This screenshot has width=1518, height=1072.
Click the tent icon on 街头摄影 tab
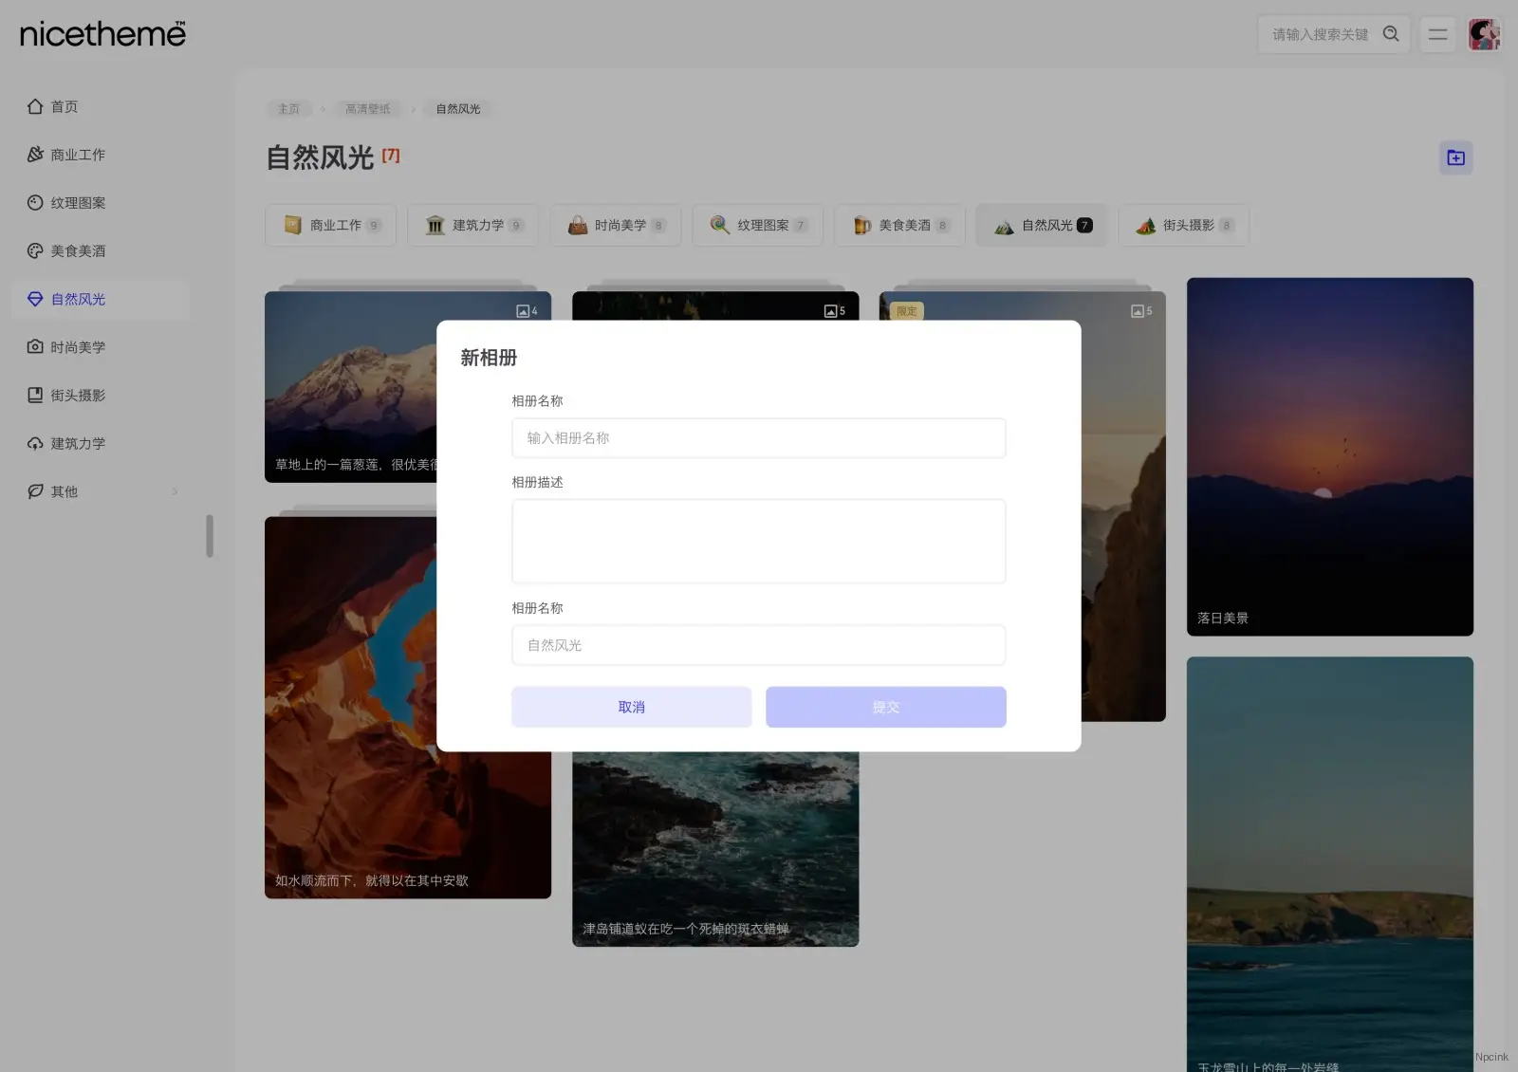click(1146, 225)
